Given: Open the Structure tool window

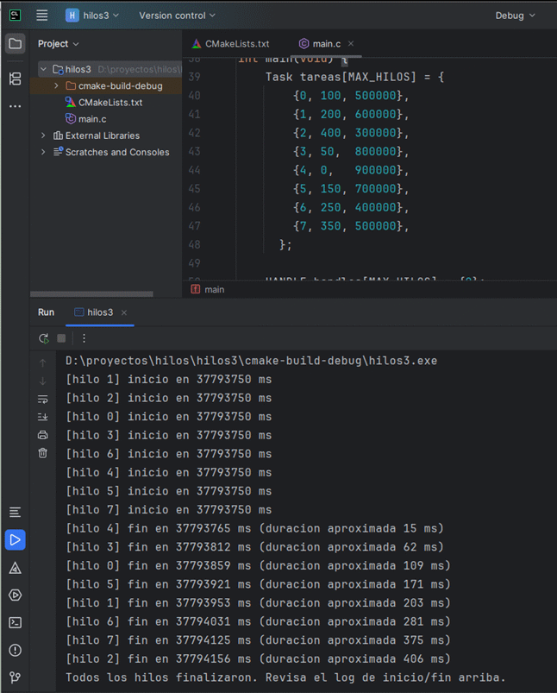Looking at the screenshot, I should [x=15, y=79].
